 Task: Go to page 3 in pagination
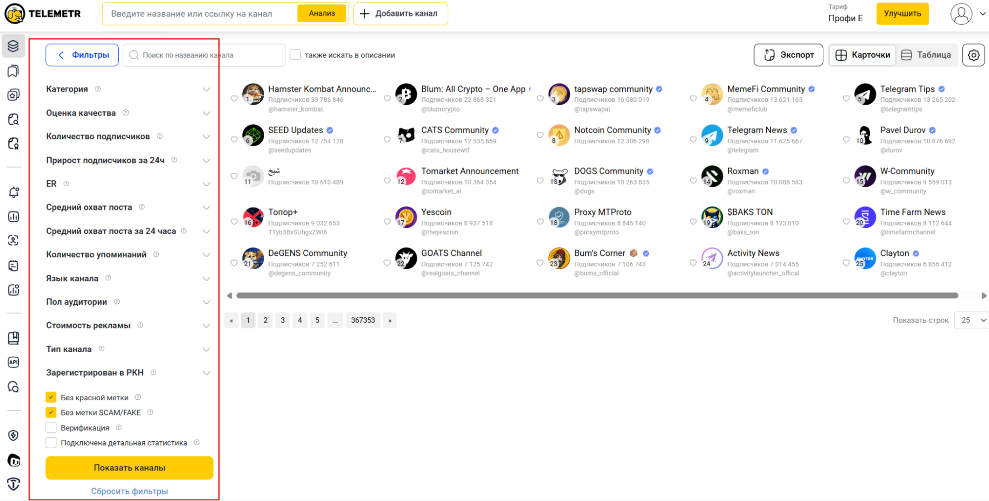pos(283,320)
